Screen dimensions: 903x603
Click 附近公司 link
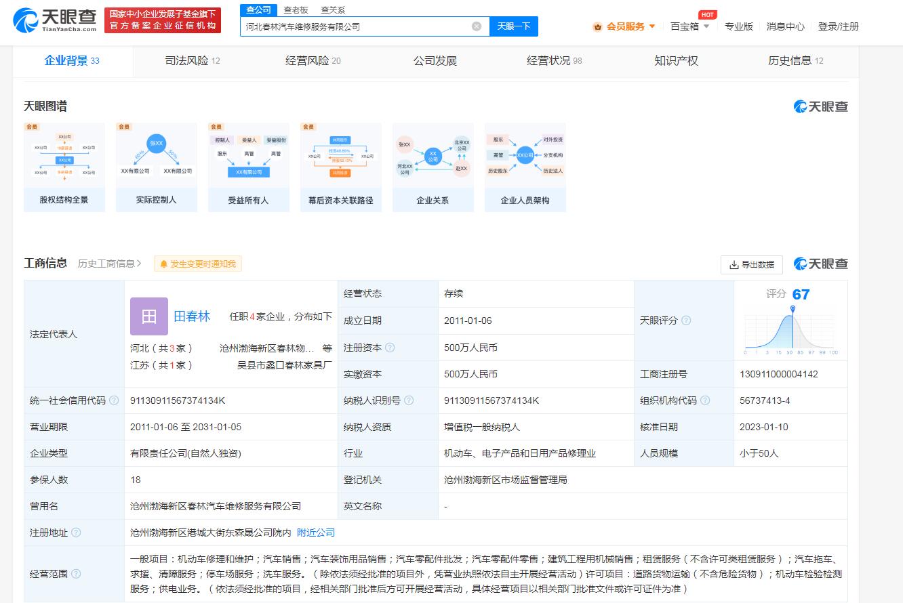316,533
